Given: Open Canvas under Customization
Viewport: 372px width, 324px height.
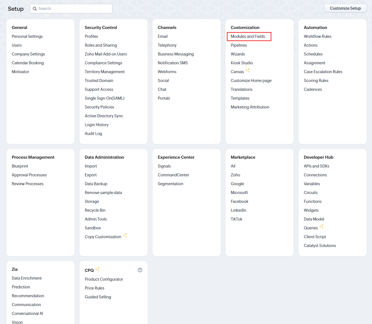Looking at the screenshot, I should 238,72.
